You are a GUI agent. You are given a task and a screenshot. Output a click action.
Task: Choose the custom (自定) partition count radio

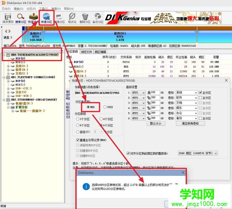click(x=83, y=132)
